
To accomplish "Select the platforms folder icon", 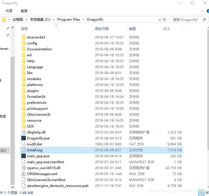I will click(23, 85).
